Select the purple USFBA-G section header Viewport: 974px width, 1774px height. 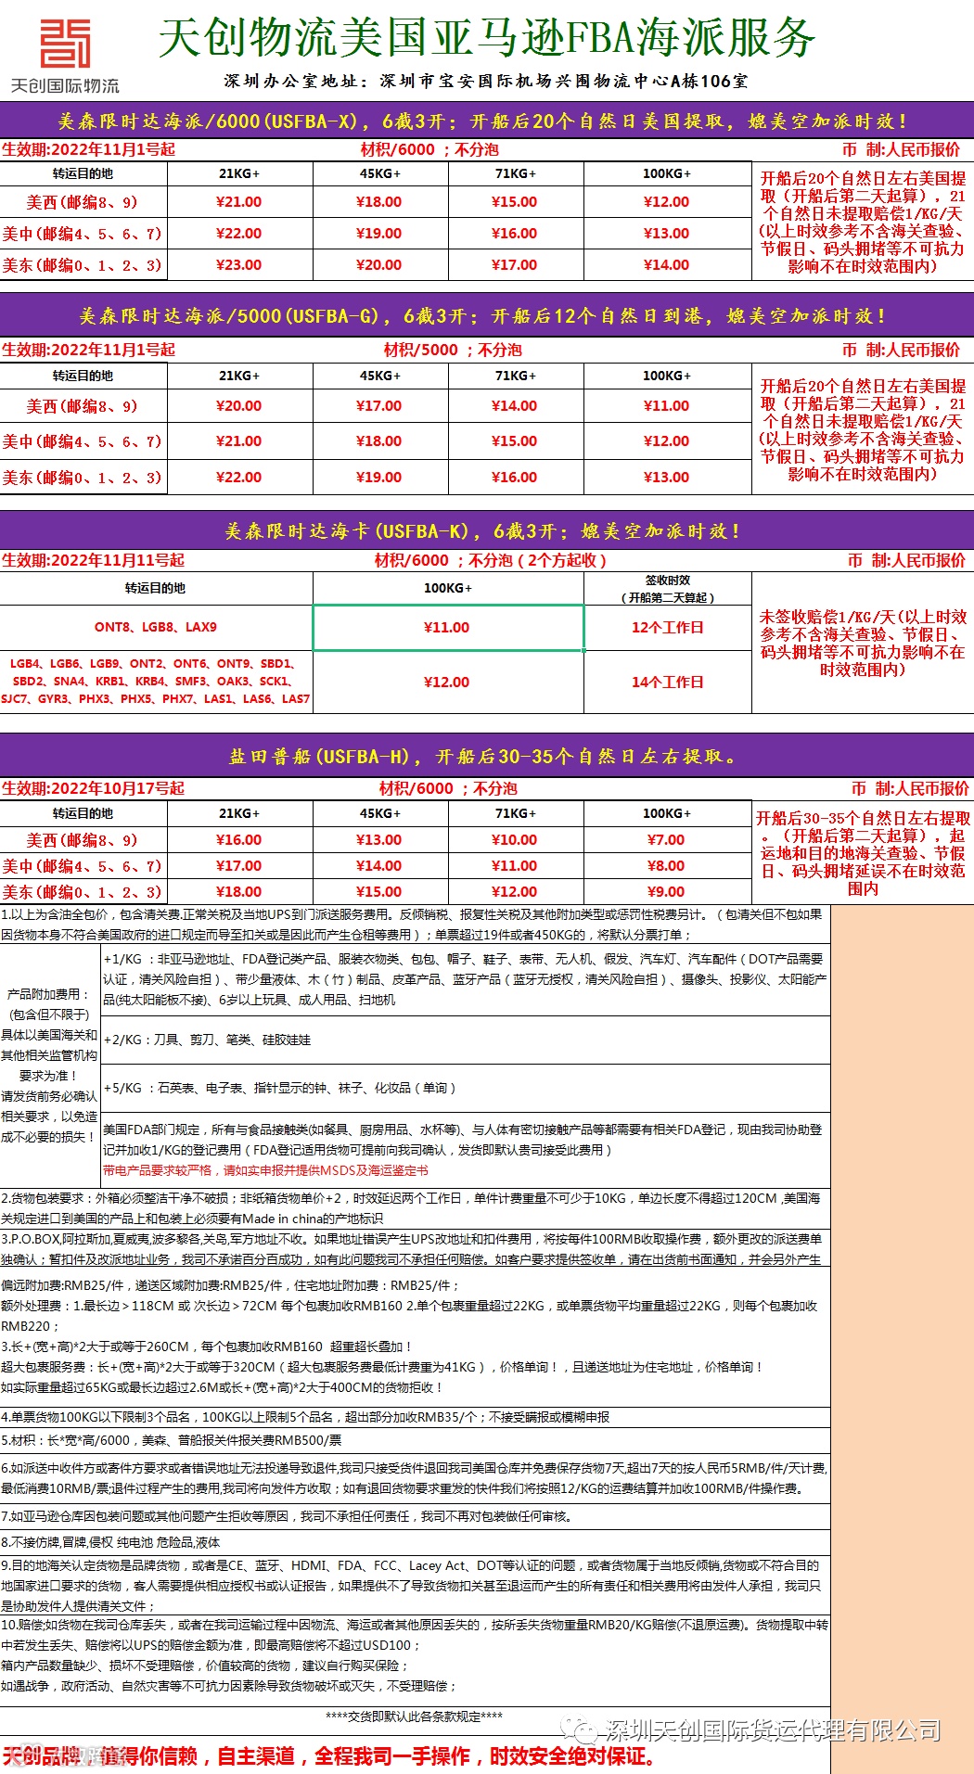tap(486, 316)
